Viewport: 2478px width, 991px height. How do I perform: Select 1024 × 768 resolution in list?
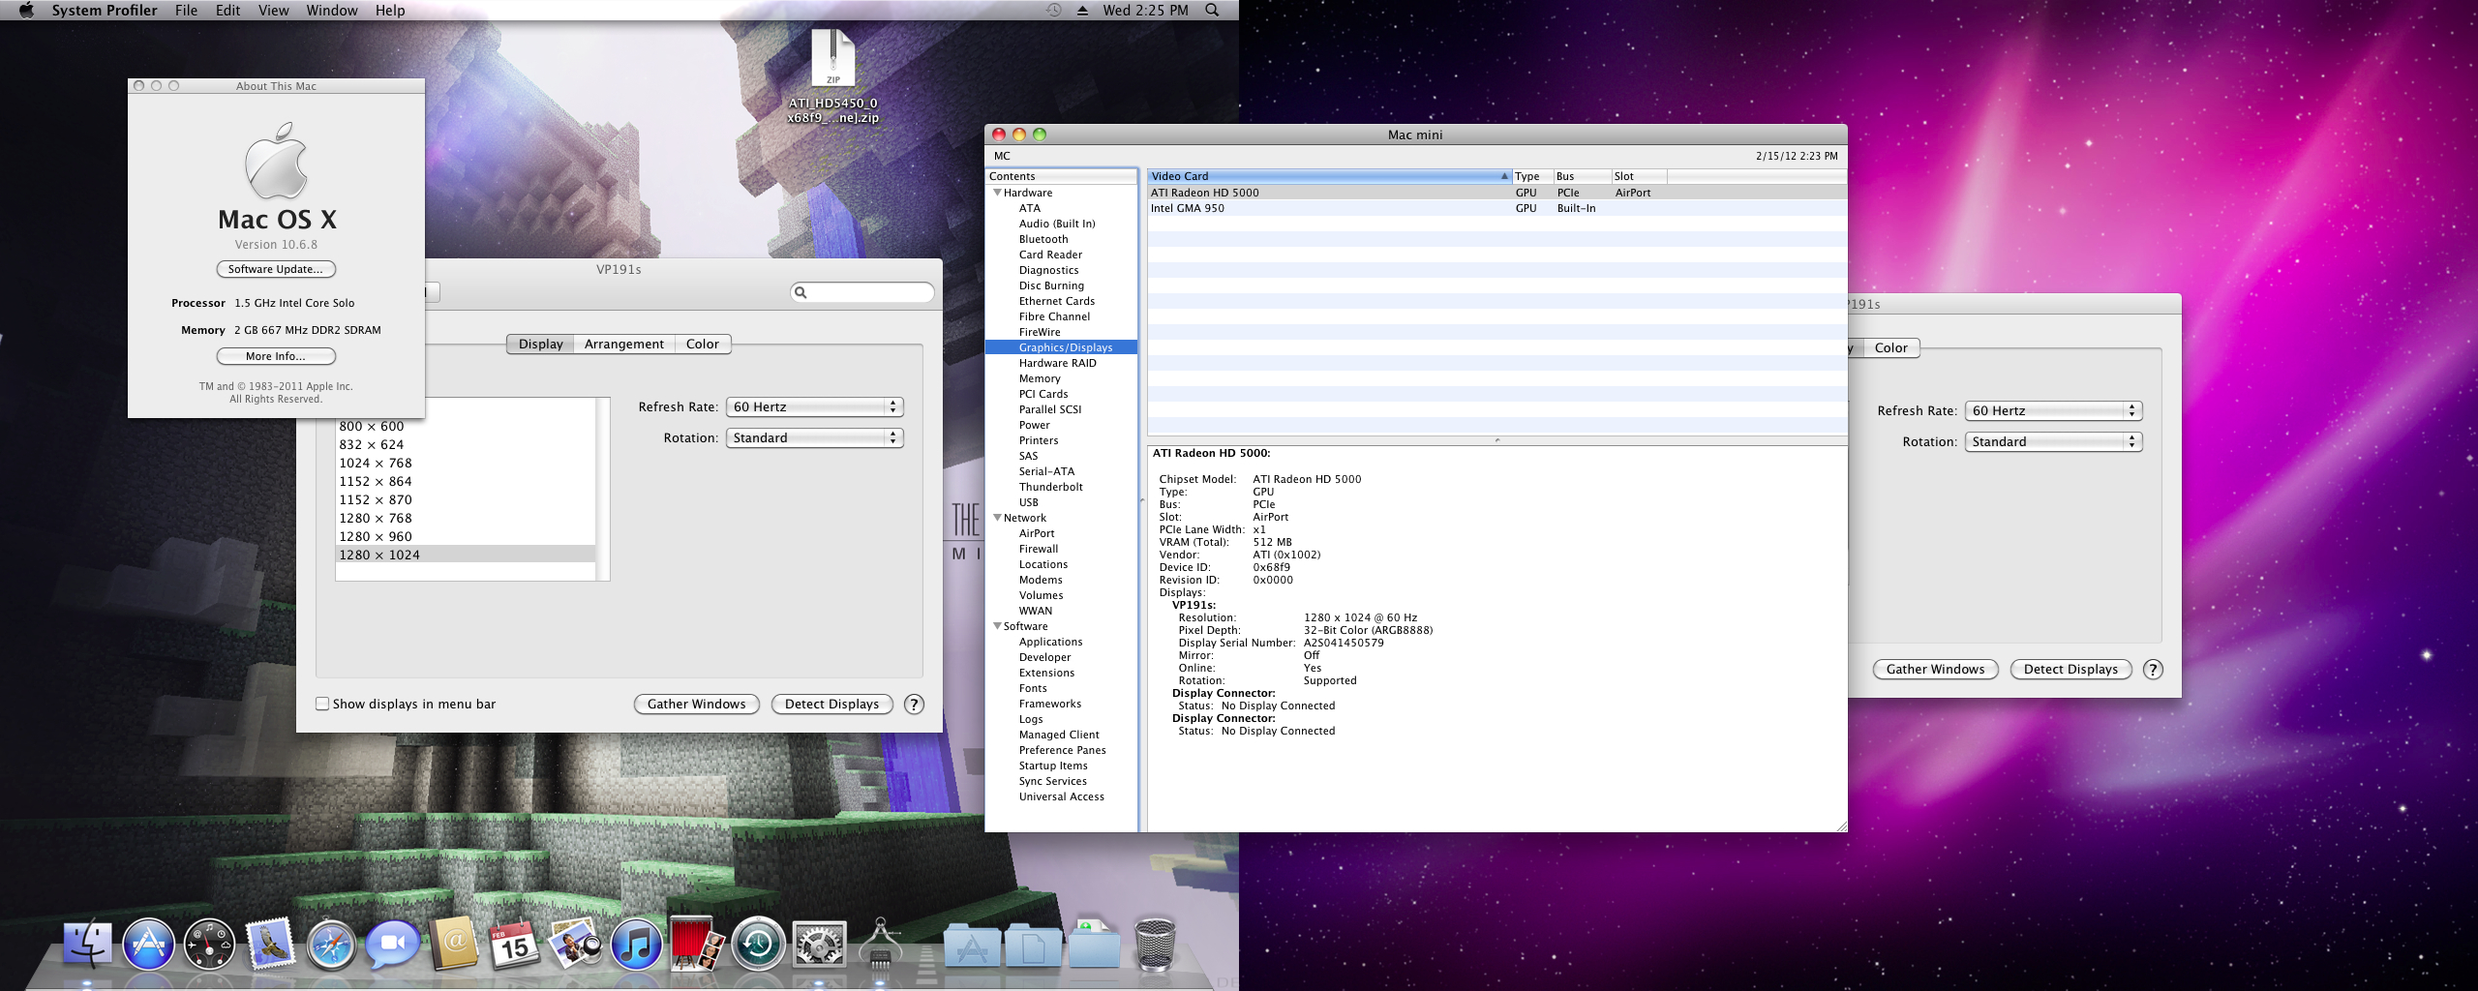(x=466, y=464)
